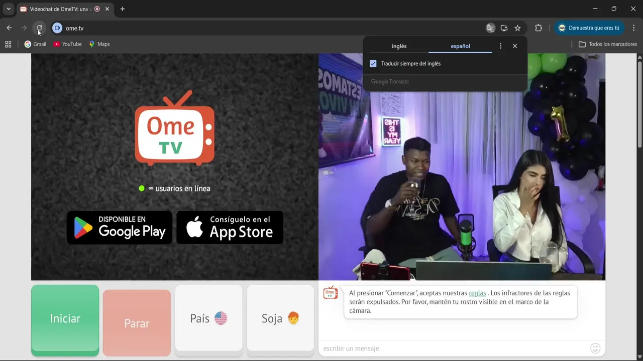643x361 pixels.
Task: Click the ome.tv address bar
Action: 271,28
